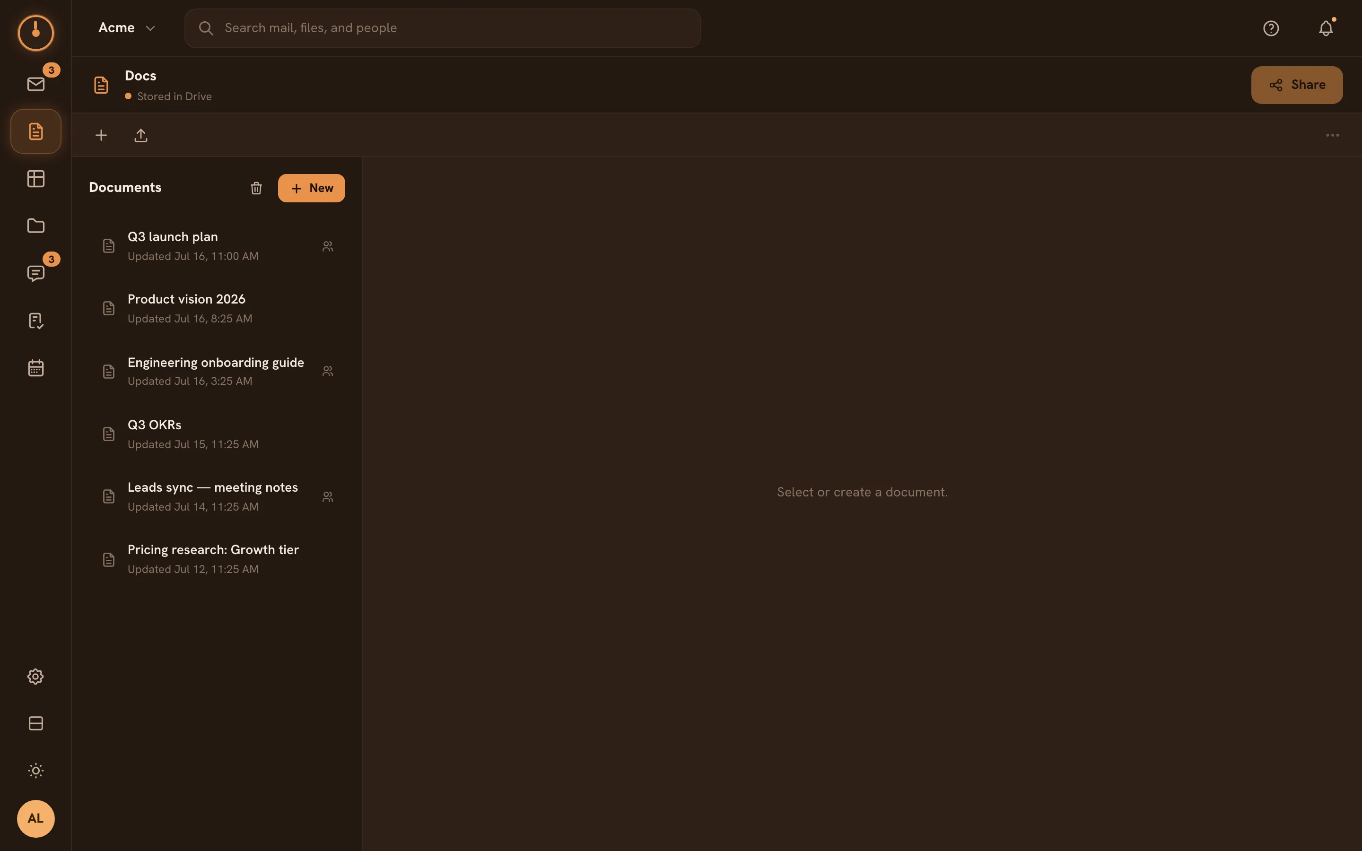The height and width of the screenshot is (851, 1362).
Task: Open the Product vision 2026 document
Action: (217, 308)
